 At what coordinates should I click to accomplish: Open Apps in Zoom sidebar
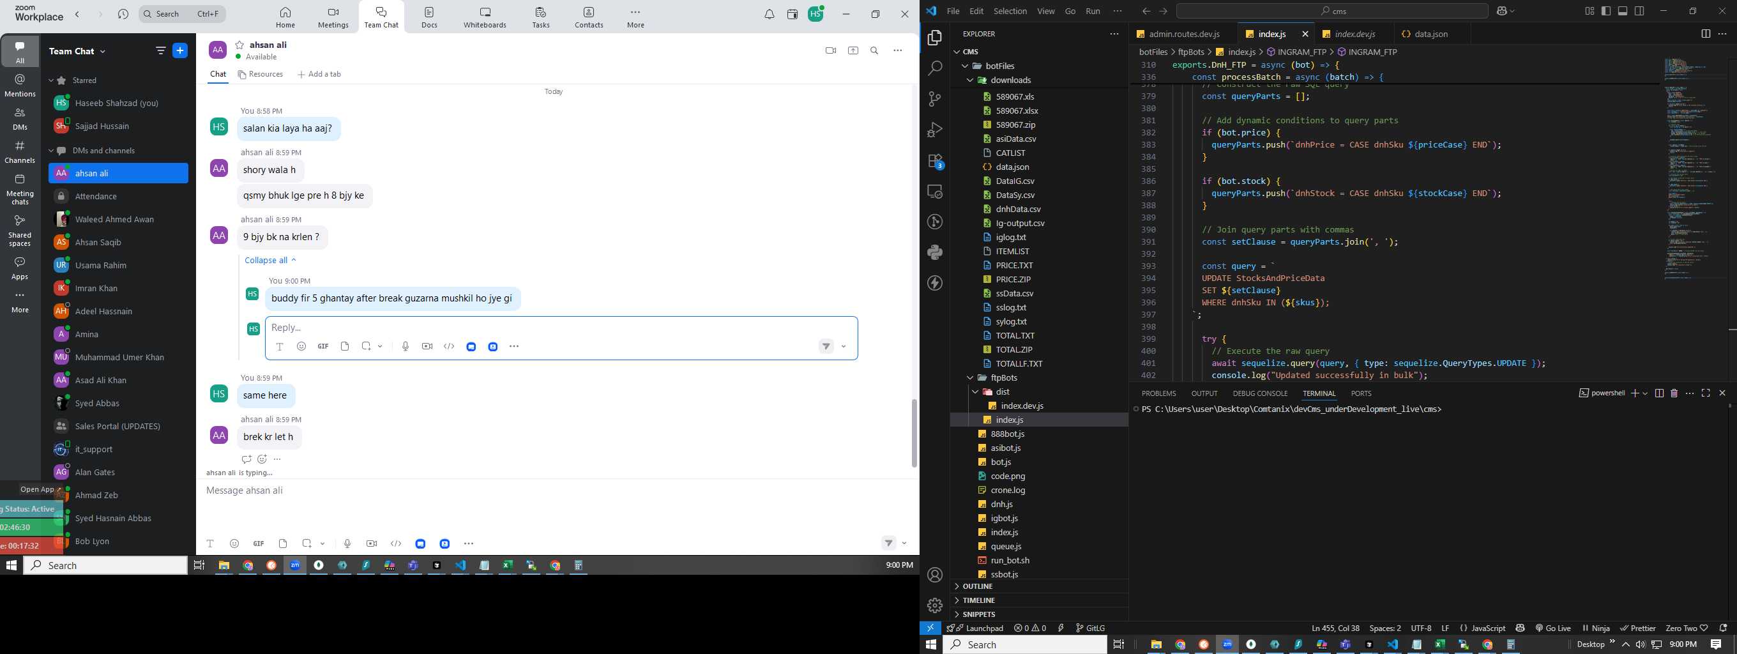pyautogui.click(x=20, y=268)
